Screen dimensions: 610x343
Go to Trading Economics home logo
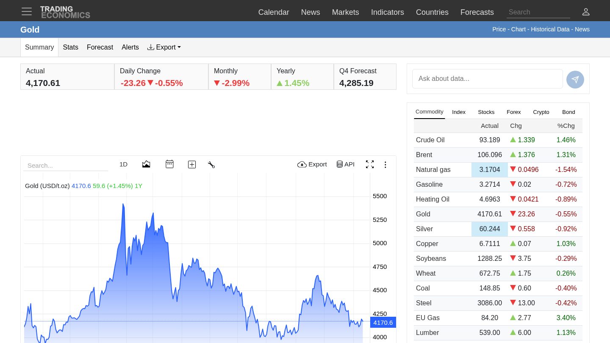[65, 12]
